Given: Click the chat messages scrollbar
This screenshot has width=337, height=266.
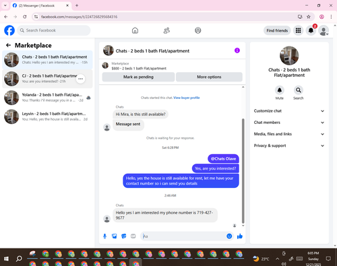Looking at the screenshot, I should coord(243,170).
